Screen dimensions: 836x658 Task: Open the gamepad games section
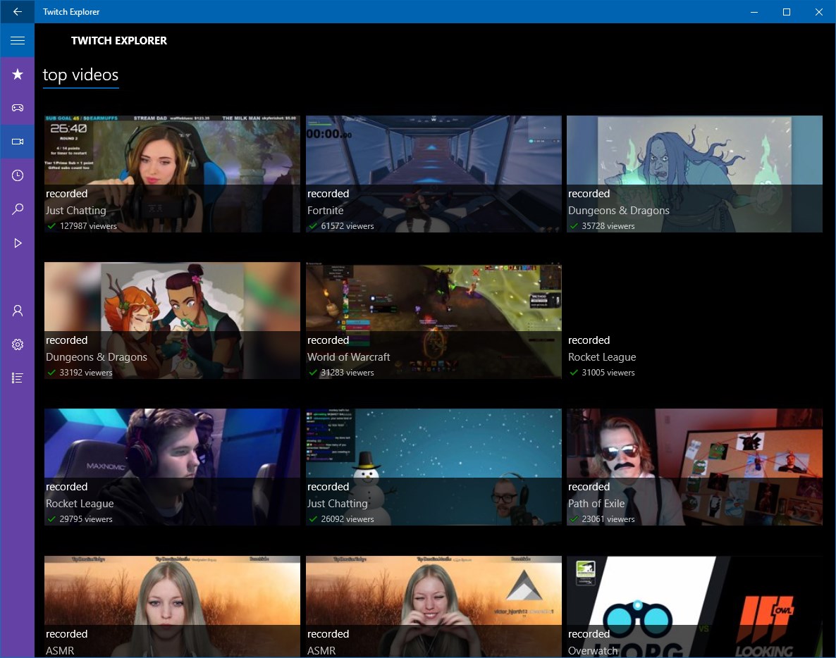click(17, 108)
